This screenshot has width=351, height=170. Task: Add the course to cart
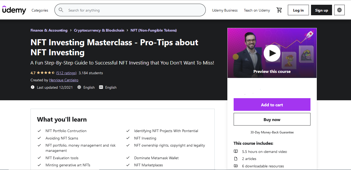point(272,104)
